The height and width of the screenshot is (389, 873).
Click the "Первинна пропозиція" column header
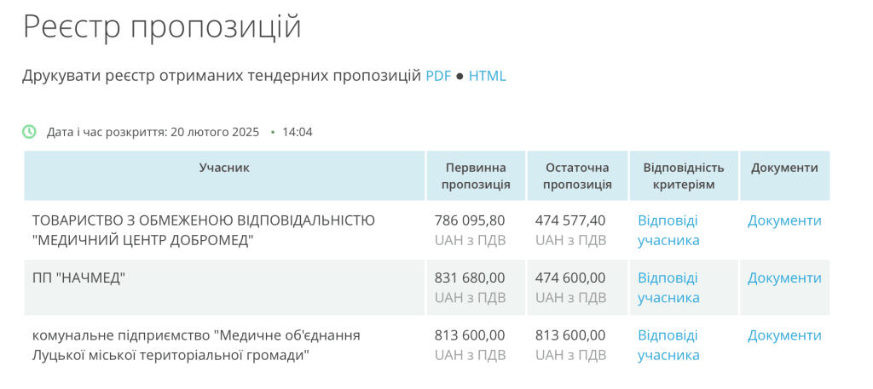point(476,176)
